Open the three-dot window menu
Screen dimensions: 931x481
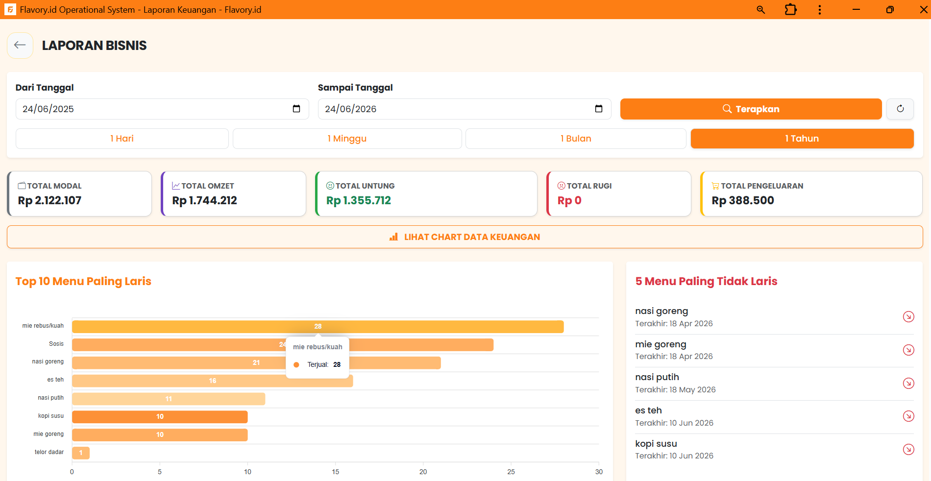(x=820, y=10)
